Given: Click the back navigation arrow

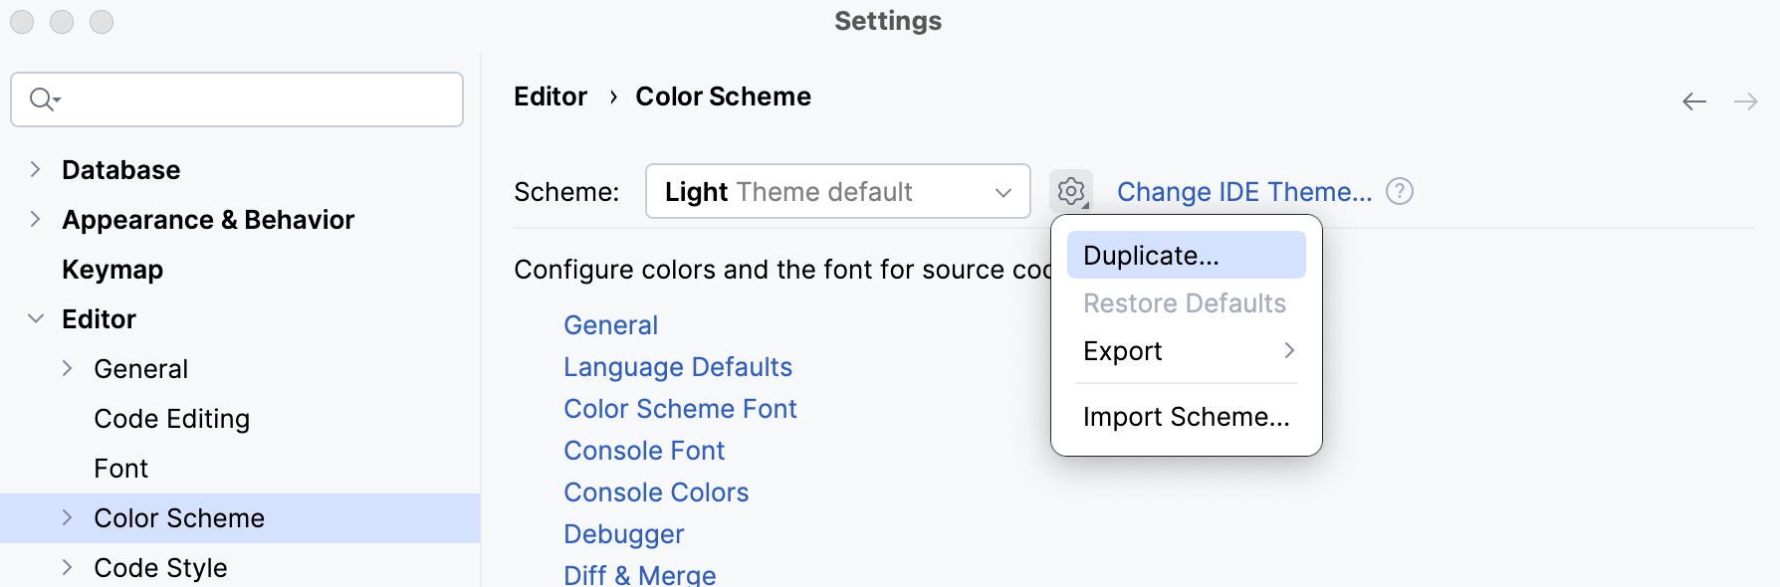Looking at the screenshot, I should click(1692, 100).
